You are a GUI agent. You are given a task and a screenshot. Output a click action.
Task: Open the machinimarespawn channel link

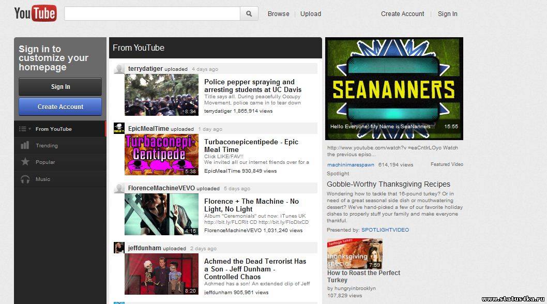pyautogui.click(x=351, y=165)
